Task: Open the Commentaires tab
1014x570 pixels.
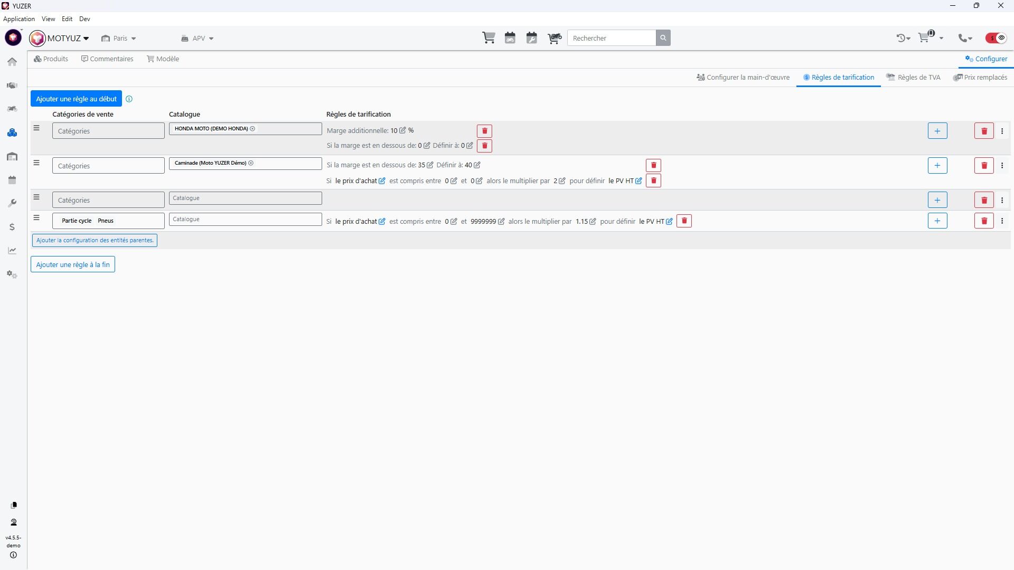Action: [x=107, y=59]
